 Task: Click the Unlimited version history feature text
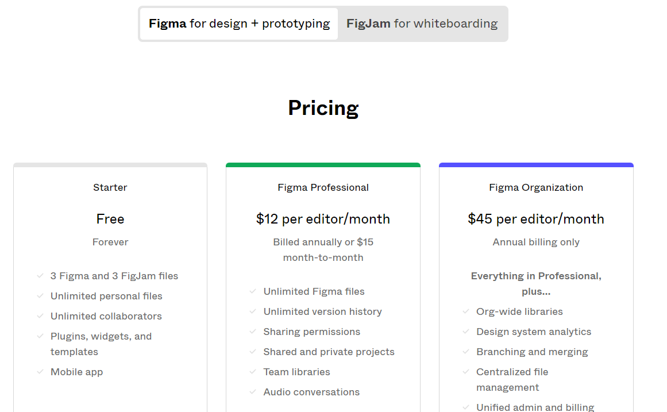point(322,311)
